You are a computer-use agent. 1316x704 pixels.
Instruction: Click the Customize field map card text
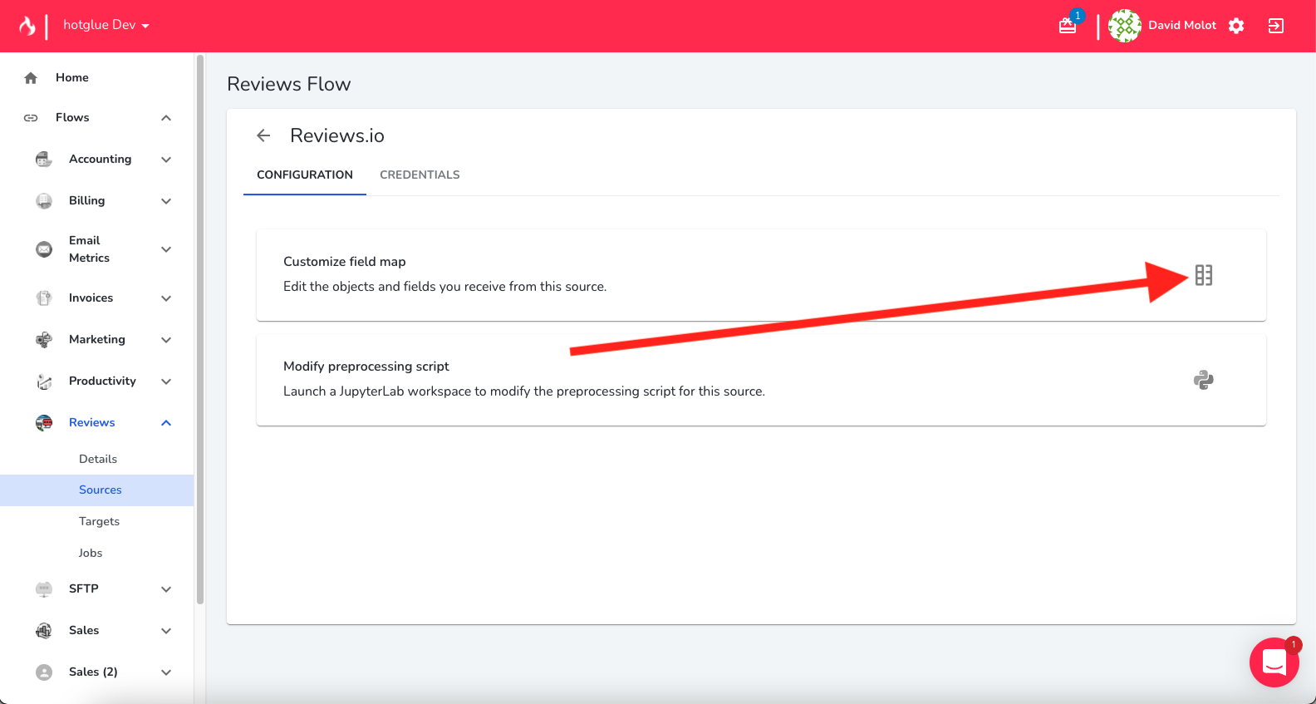coord(345,261)
